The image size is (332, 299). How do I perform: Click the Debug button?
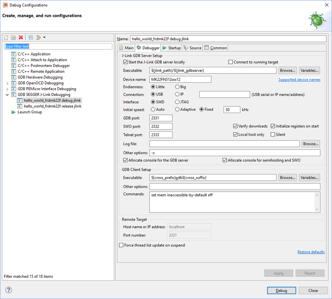(x=281, y=291)
